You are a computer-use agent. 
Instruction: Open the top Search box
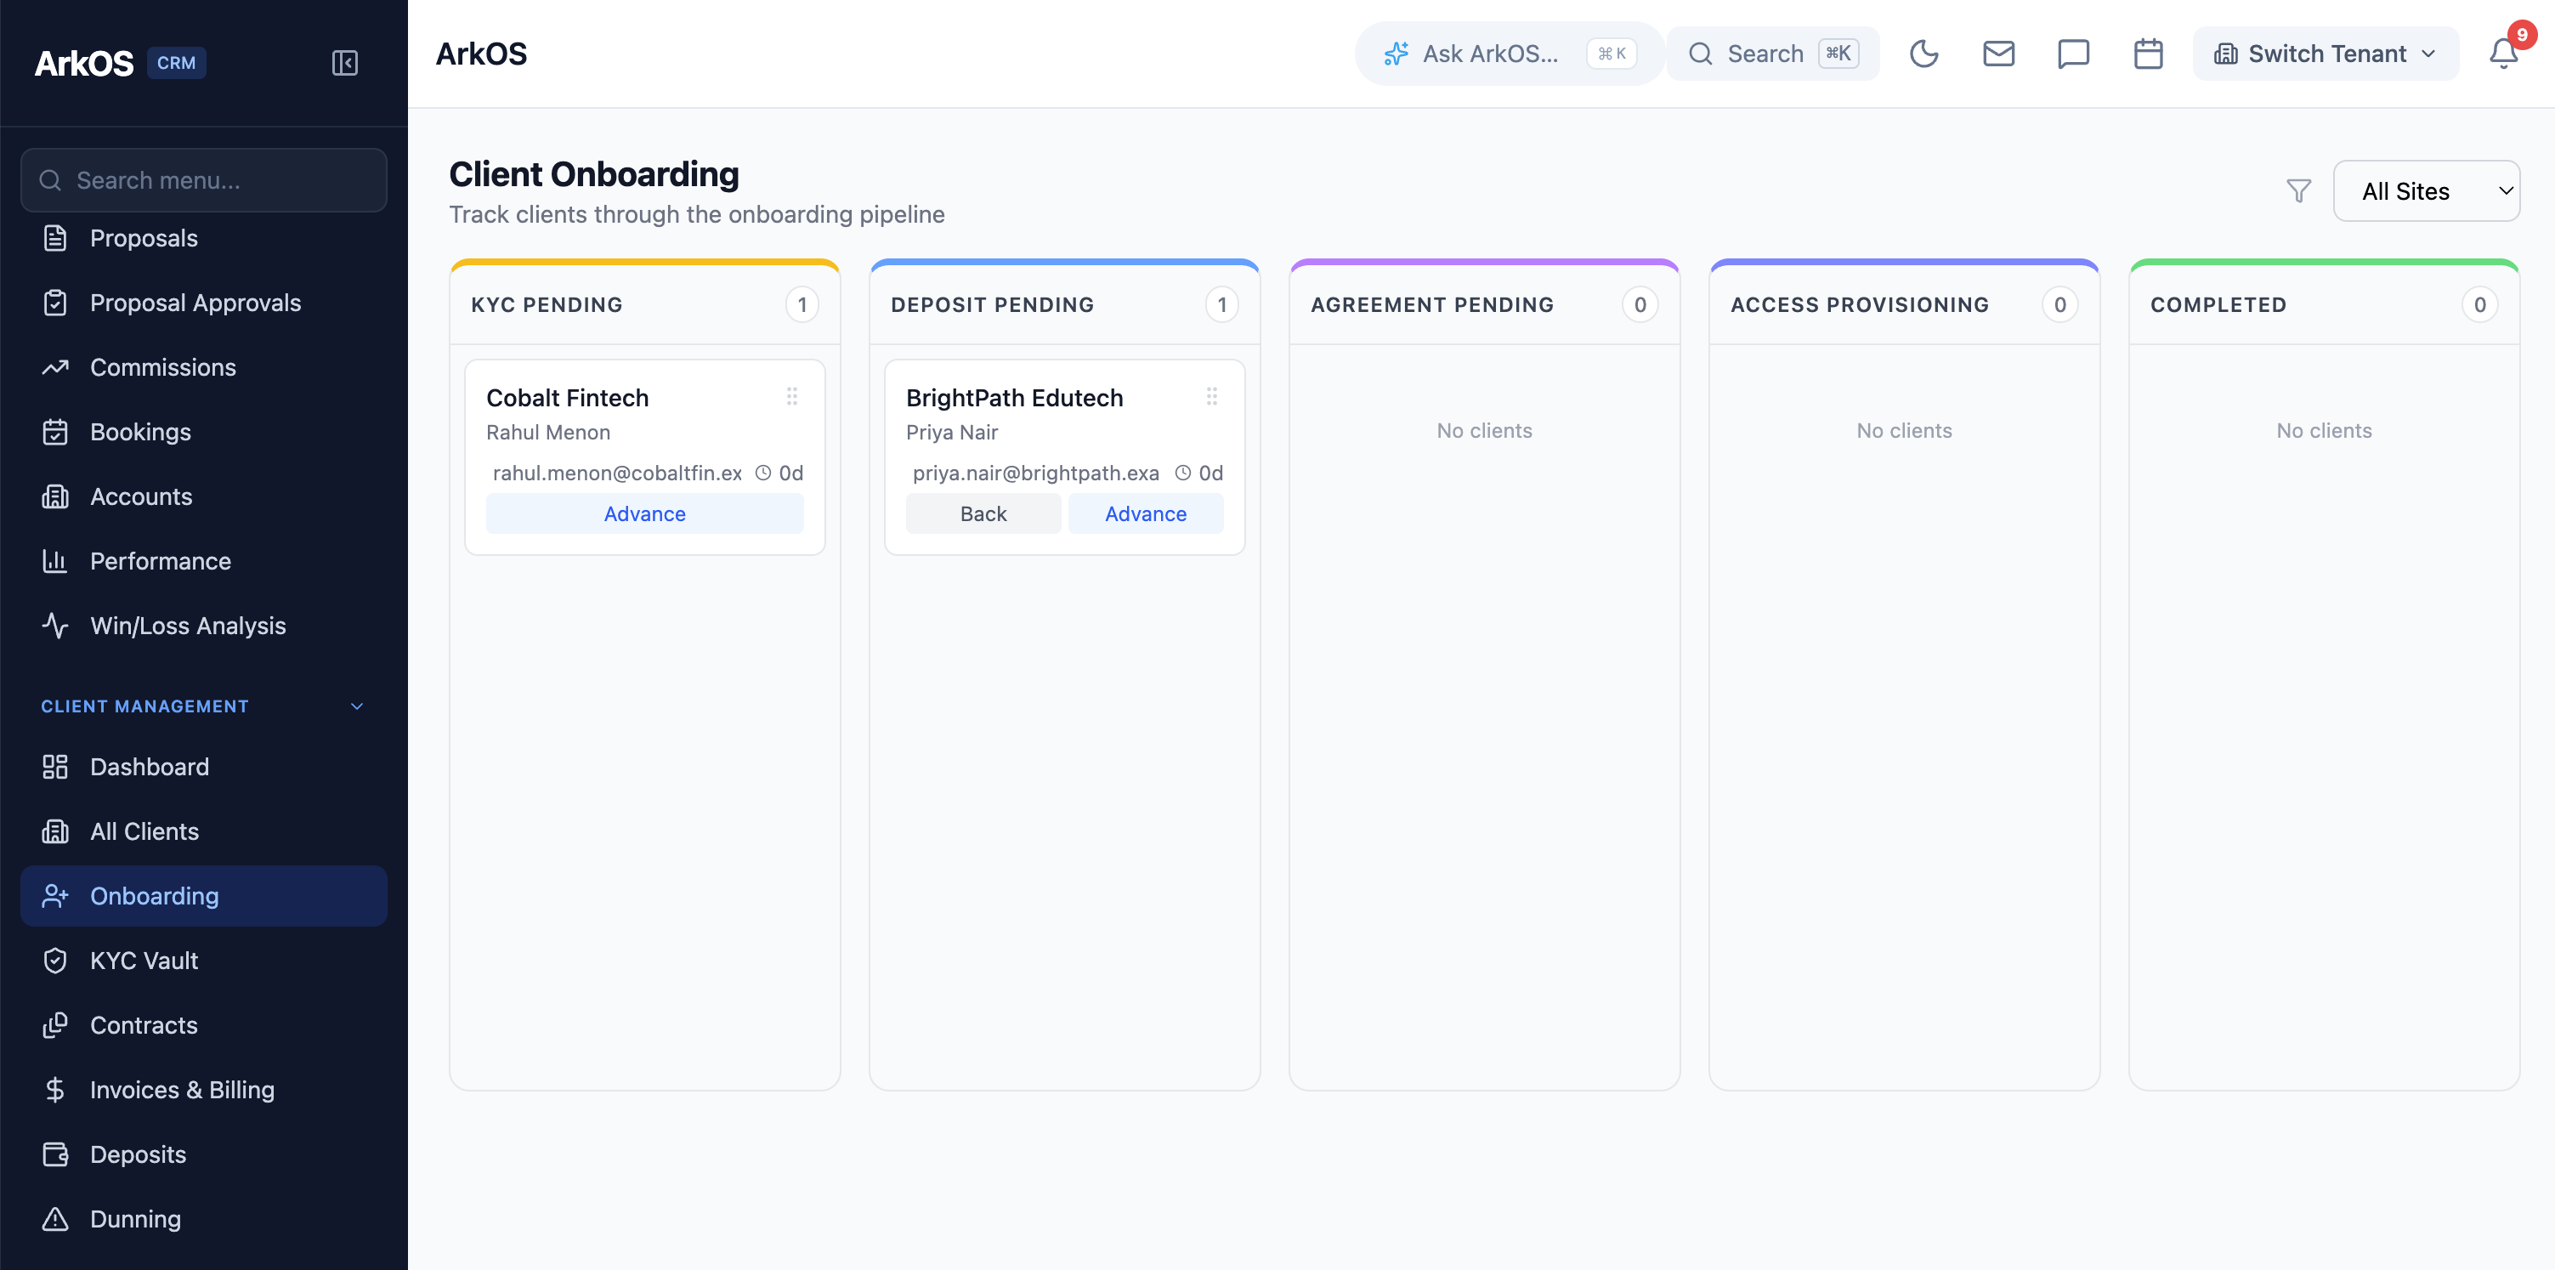pyautogui.click(x=1772, y=54)
